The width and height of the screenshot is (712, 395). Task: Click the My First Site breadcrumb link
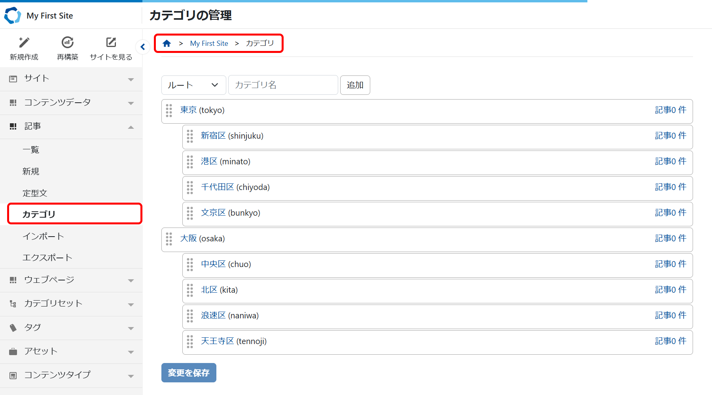pyautogui.click(x=209, y=43)
